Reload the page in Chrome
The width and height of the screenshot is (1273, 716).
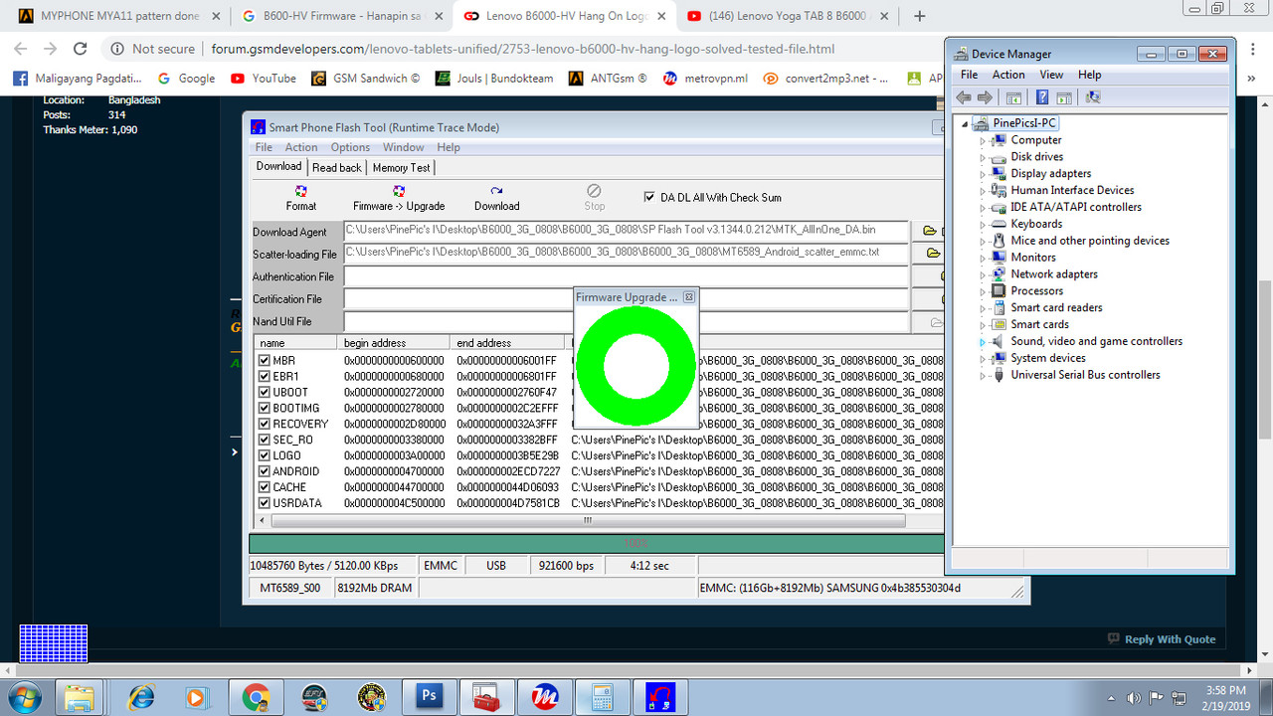[x=81, y=49]
